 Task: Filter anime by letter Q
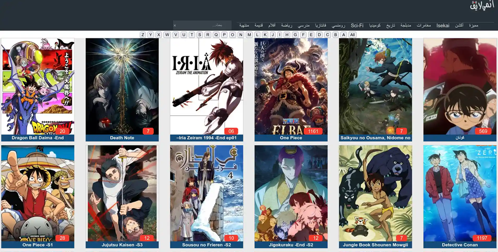pyautogui.click(x=216, y=35)
